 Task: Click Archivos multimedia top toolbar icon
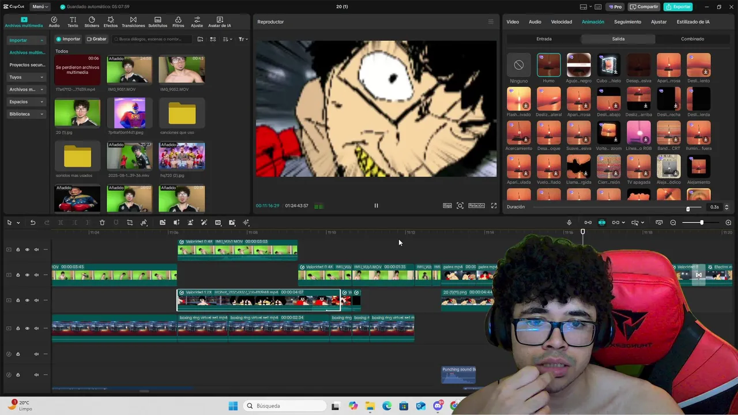[24, 22]
